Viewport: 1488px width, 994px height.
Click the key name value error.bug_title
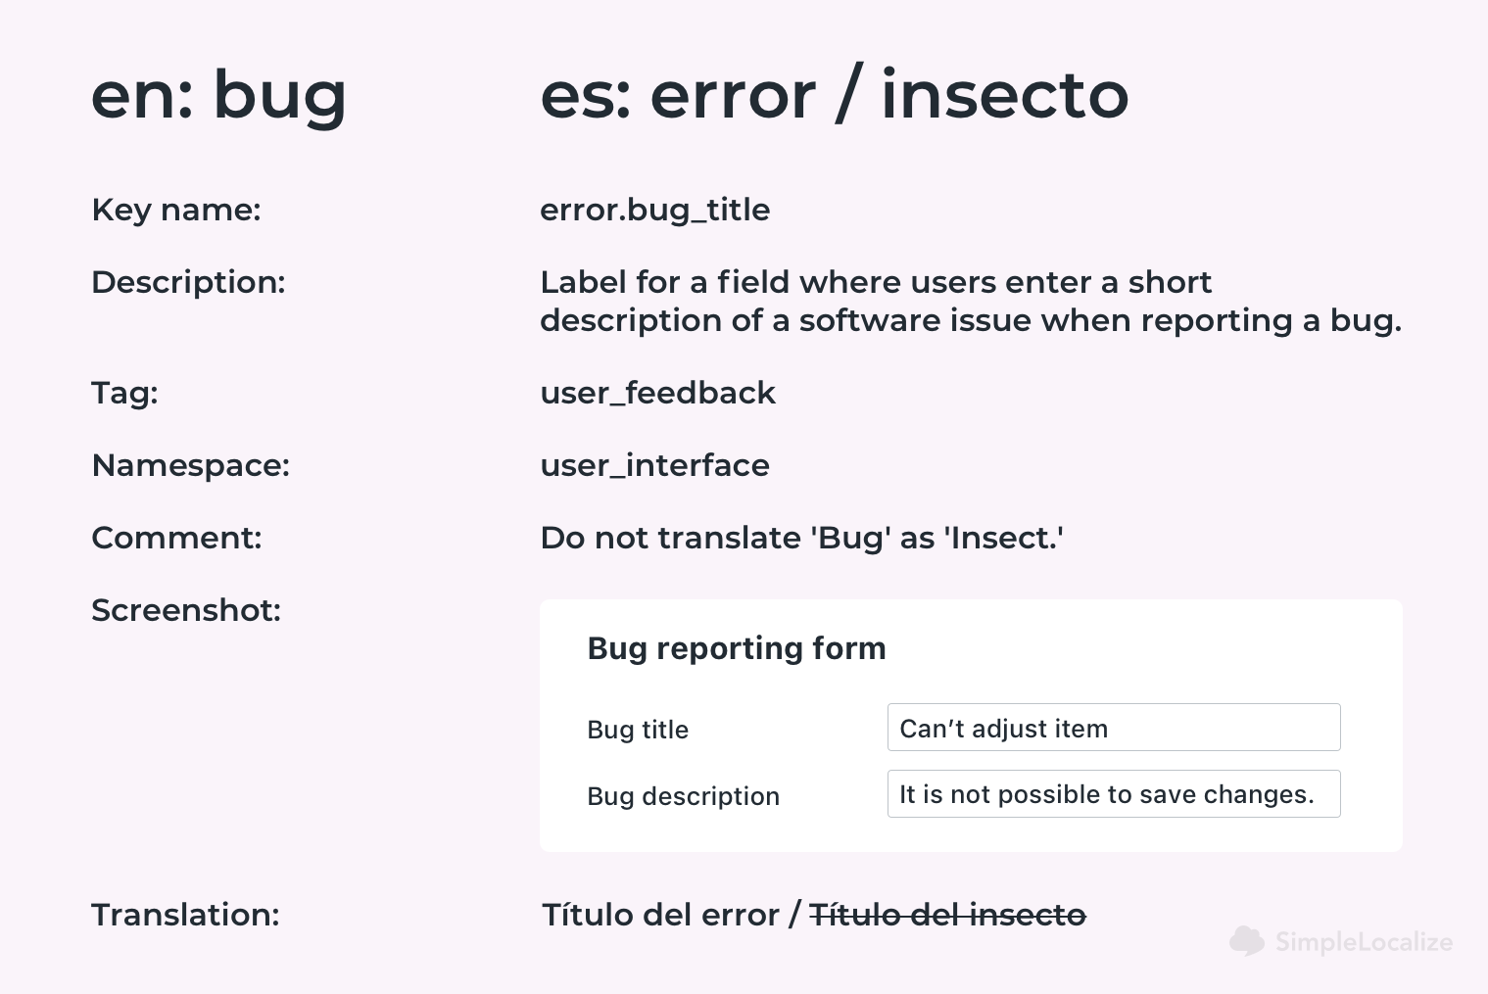(655, 210)
